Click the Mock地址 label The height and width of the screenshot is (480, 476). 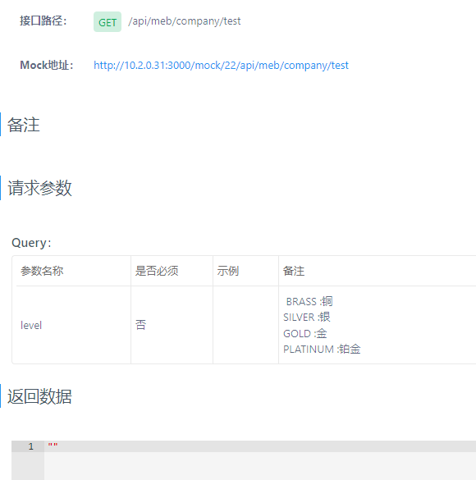47,65
